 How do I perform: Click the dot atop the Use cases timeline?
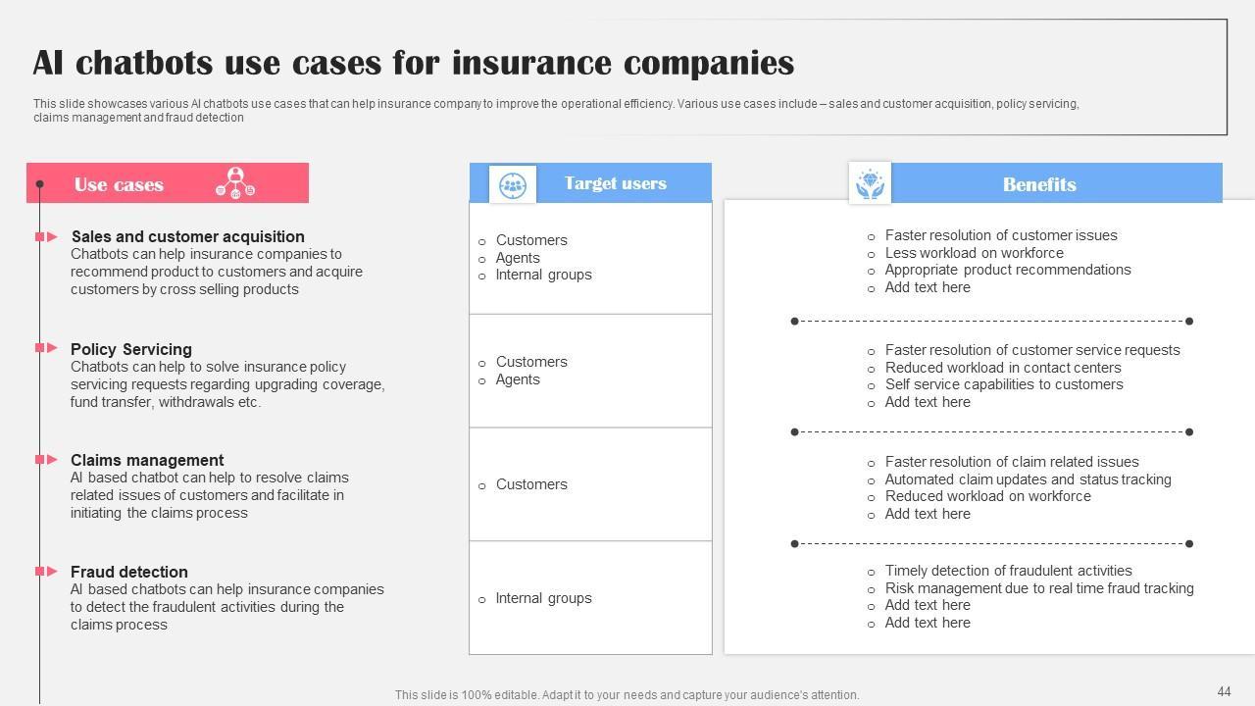pyautogui.click(x=39, y=184)
